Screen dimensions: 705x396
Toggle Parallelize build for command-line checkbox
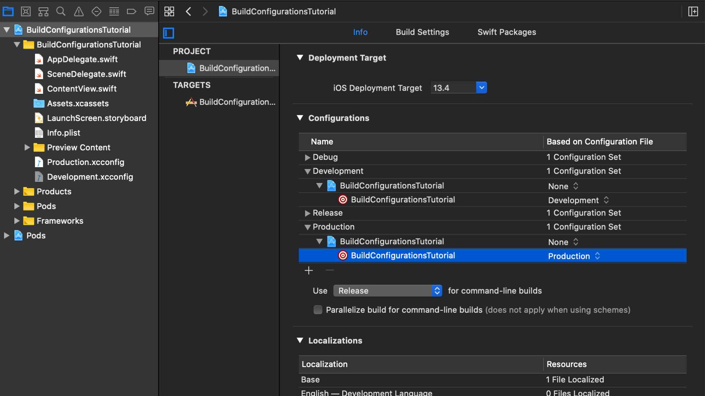pyautogui.click(x=317, y=310)
